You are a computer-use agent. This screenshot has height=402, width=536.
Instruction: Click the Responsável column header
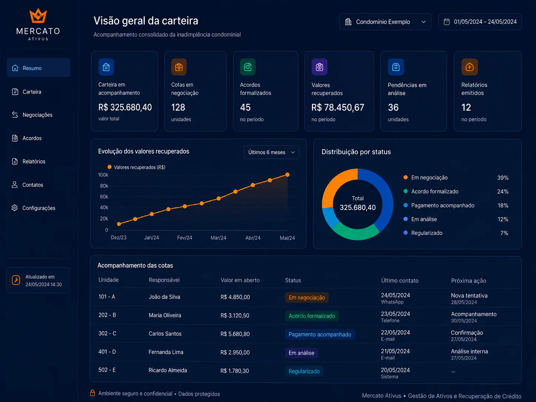164,280
